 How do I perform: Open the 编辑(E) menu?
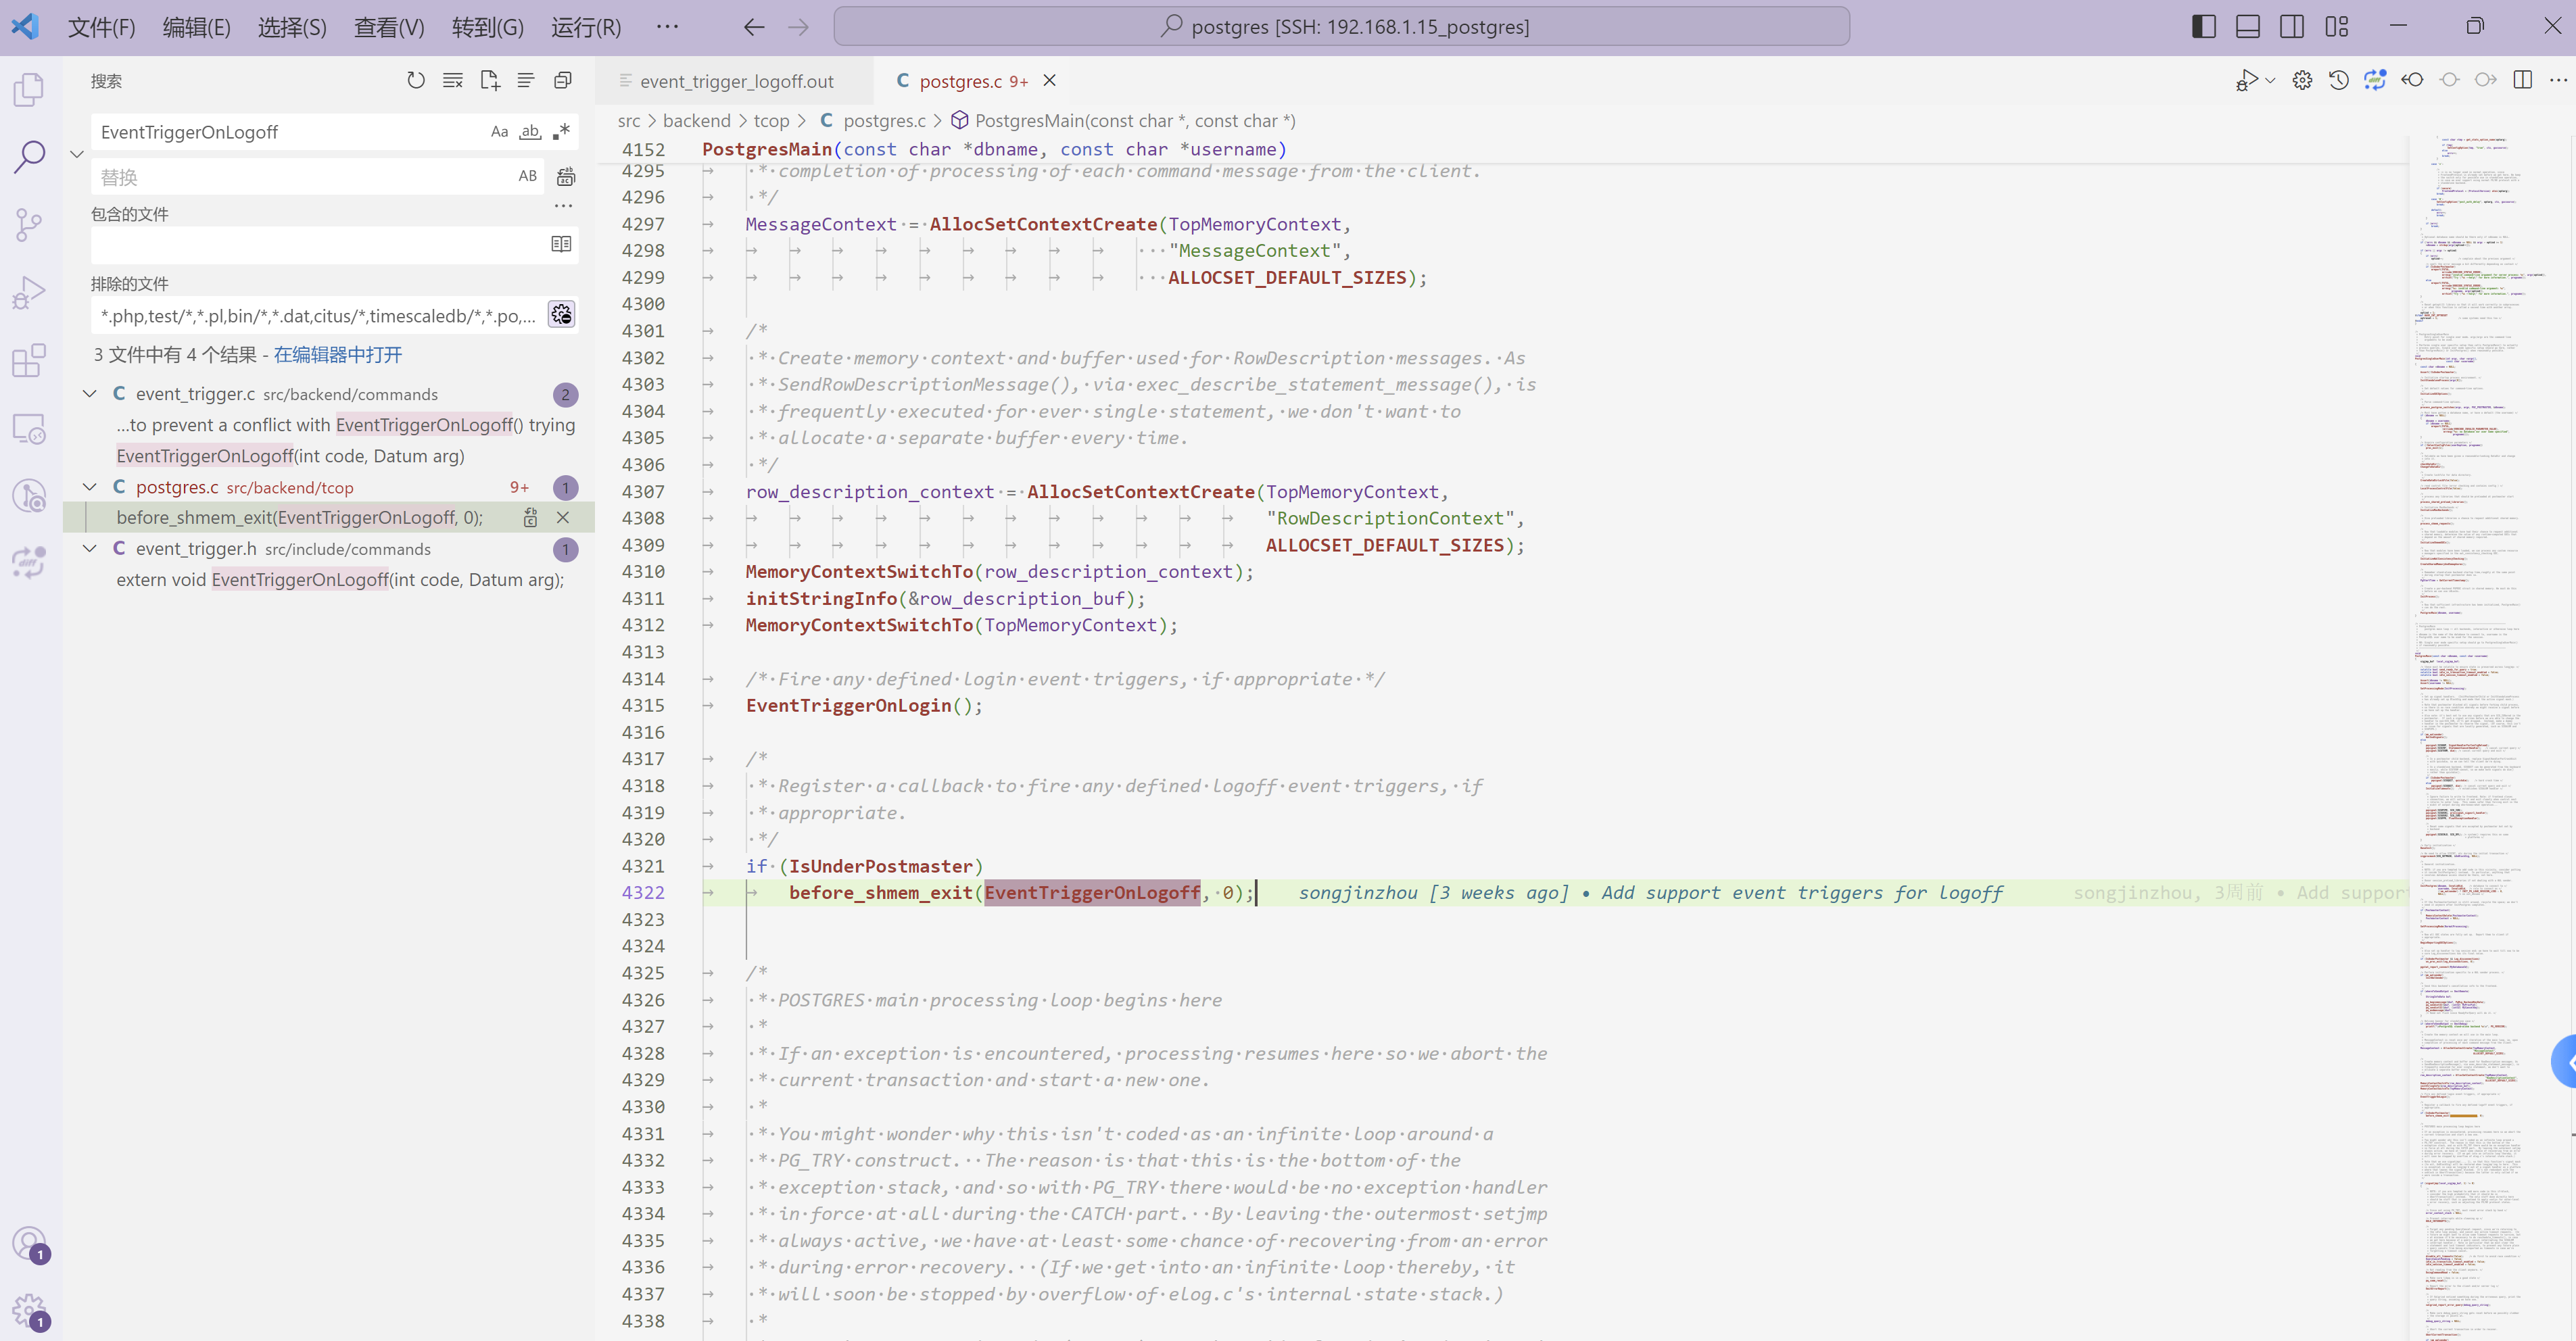click(x=197, y=27)
